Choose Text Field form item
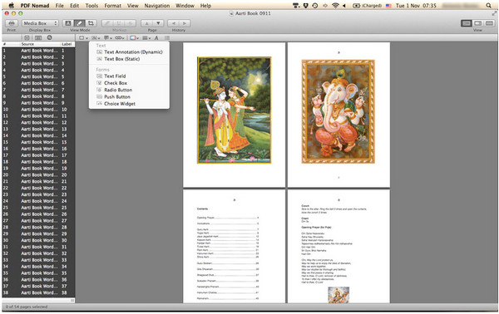 click(129, 76)
